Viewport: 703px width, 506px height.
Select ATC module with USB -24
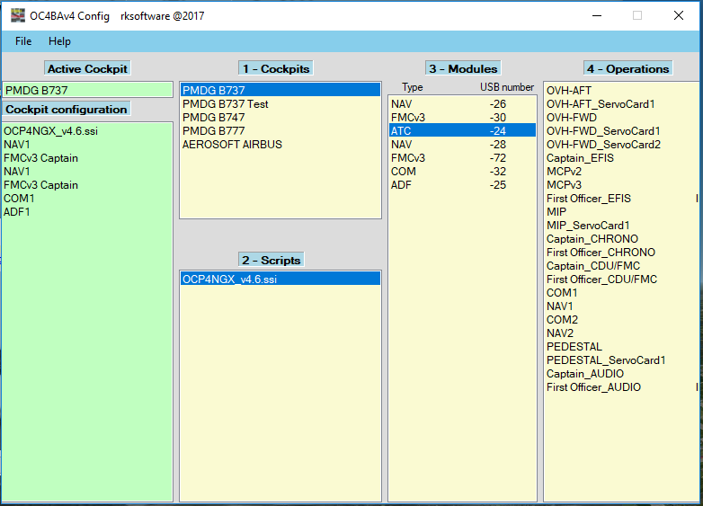pyautogui.click(x=461, y=131)
